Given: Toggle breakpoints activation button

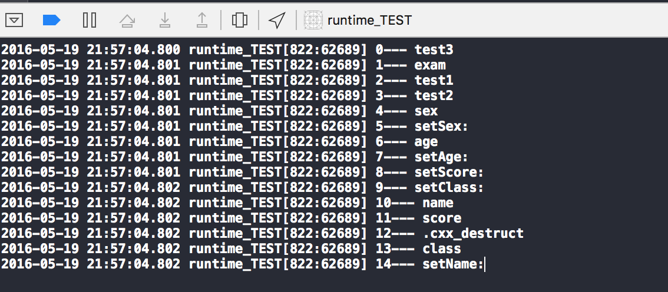Looking at the screenshot, I should (x=52, y=20).
